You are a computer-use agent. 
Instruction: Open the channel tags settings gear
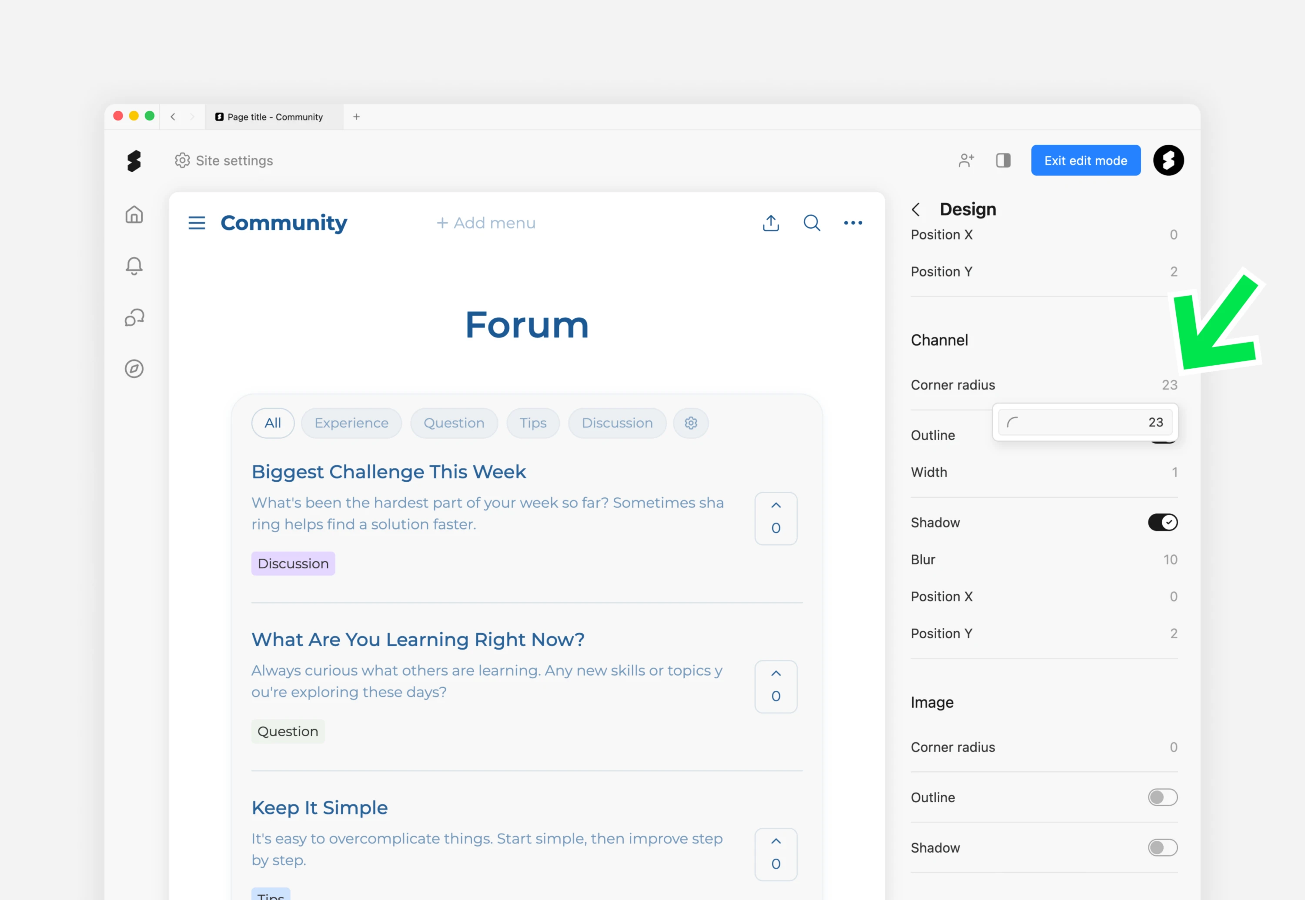[x=691, y=423]
